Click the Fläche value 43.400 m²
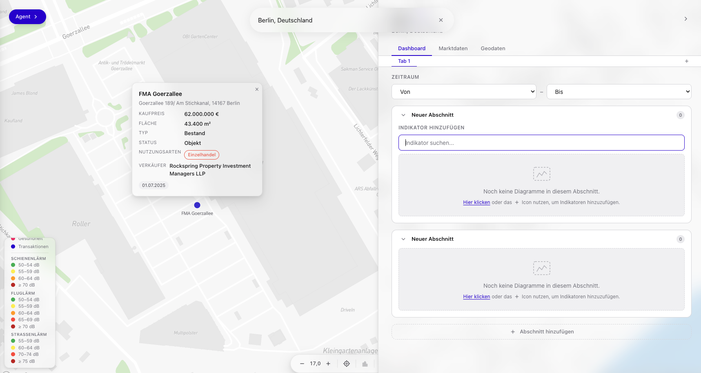Image resolution: width=701 pixels, height=373 pixels. pyautogui.click(x=198, y=124)
